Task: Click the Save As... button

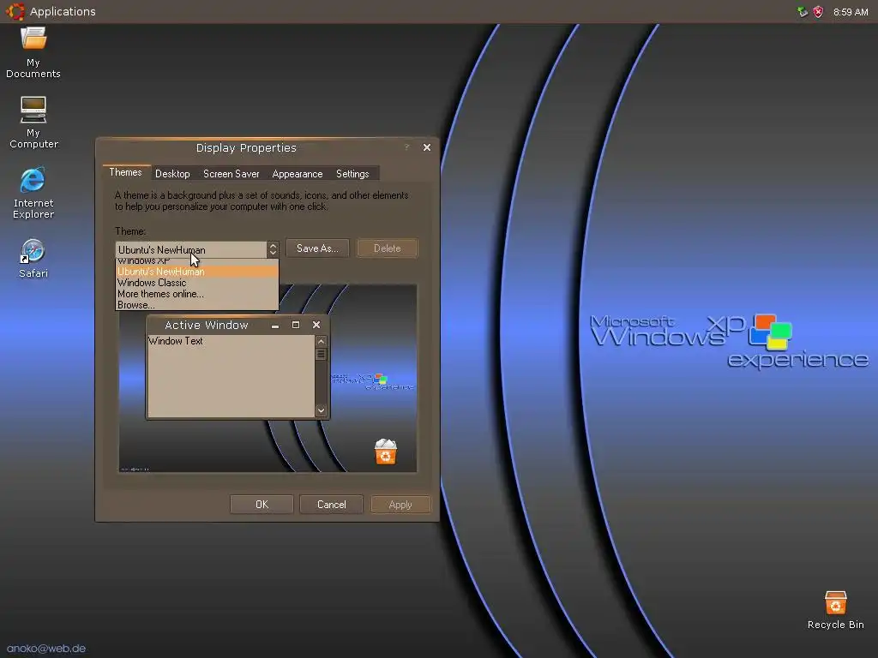Action: 317,248
